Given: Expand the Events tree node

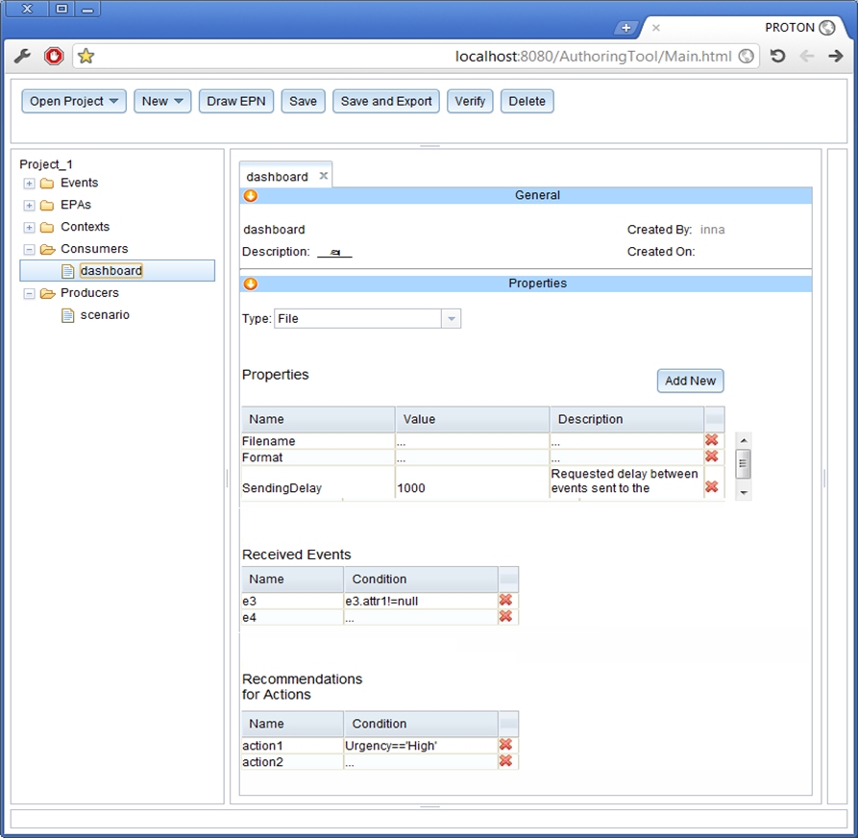Looking at the screenshot, I should coord(29,184).
